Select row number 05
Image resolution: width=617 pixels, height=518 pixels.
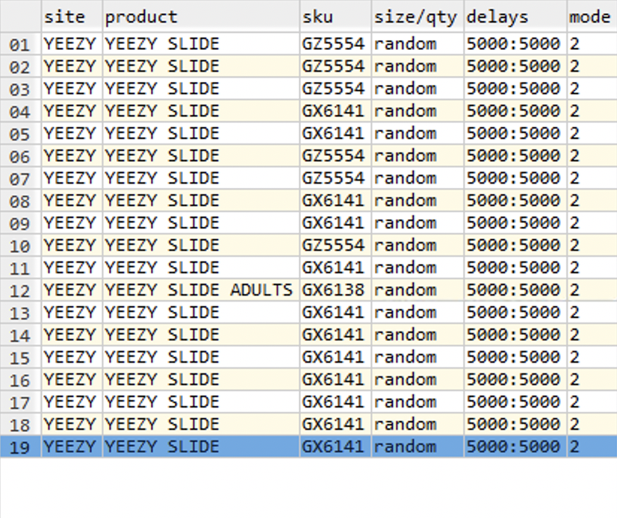[19, 134]
